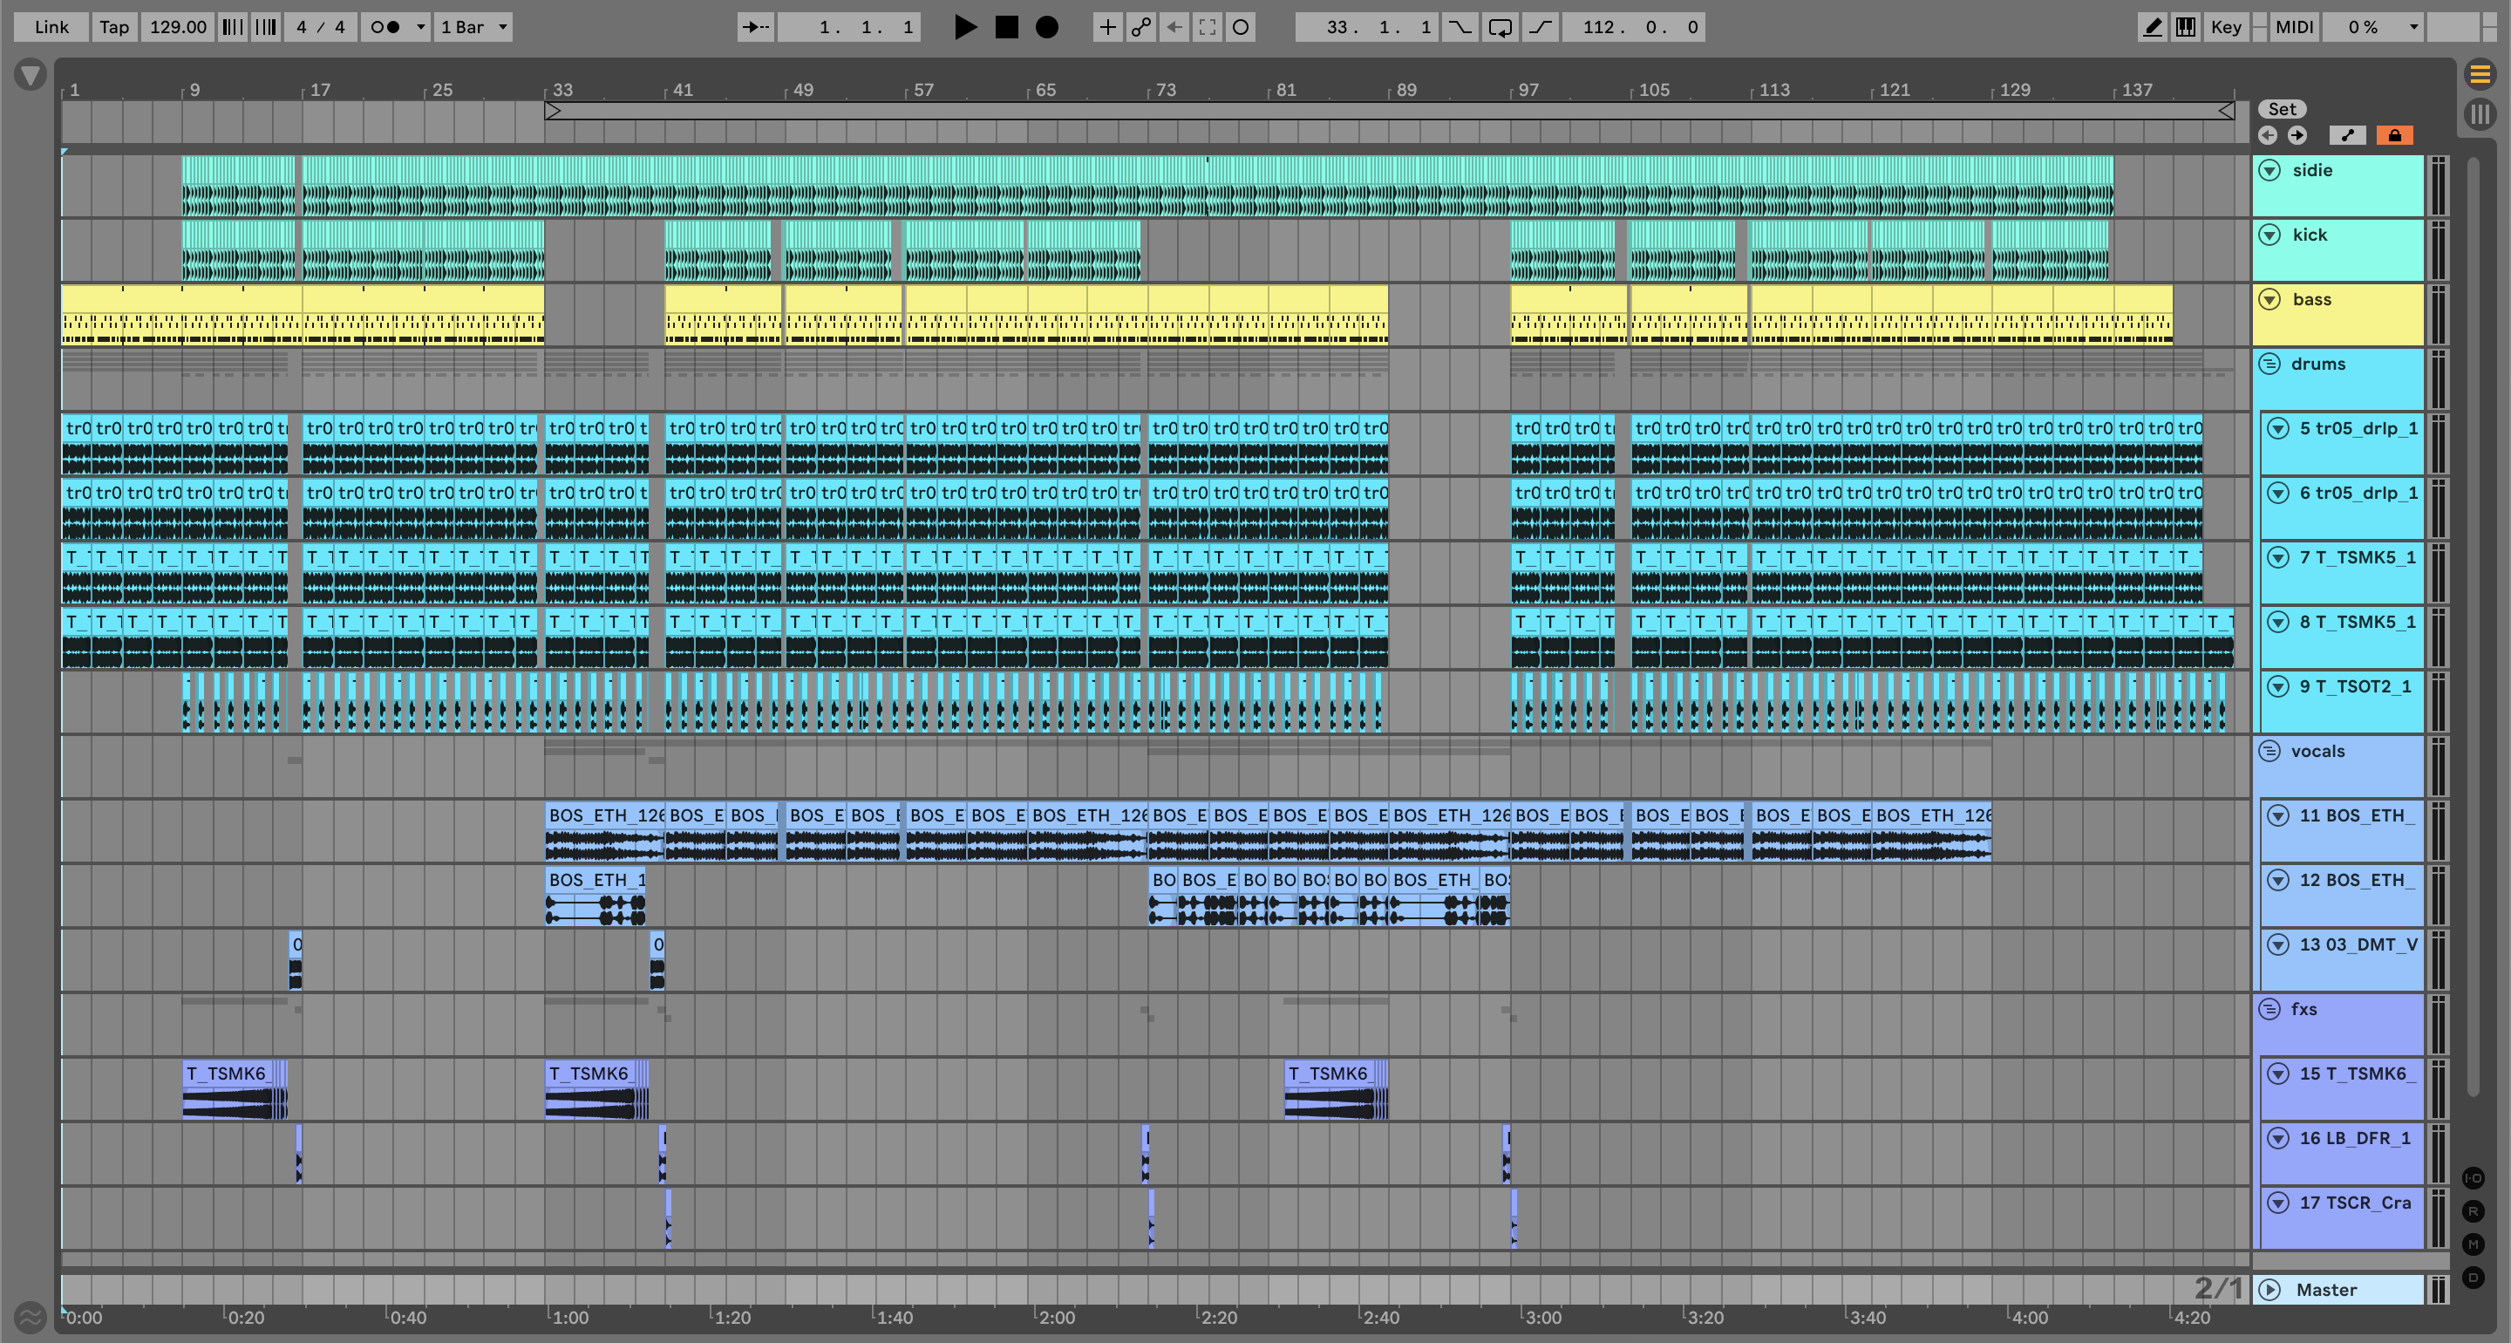Click the Stop button in transport
Viewport: 2511px width, 1343px height.
1006,27
